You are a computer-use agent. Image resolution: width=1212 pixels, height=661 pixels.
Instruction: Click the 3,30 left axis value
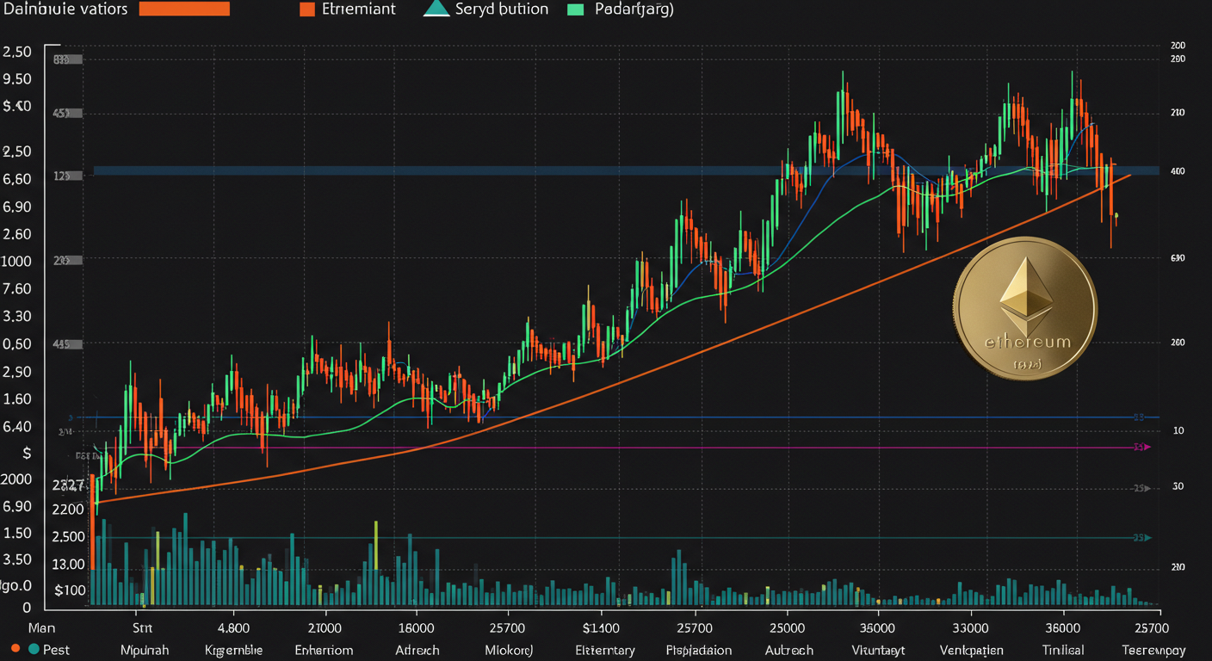[x=17, y=316]
